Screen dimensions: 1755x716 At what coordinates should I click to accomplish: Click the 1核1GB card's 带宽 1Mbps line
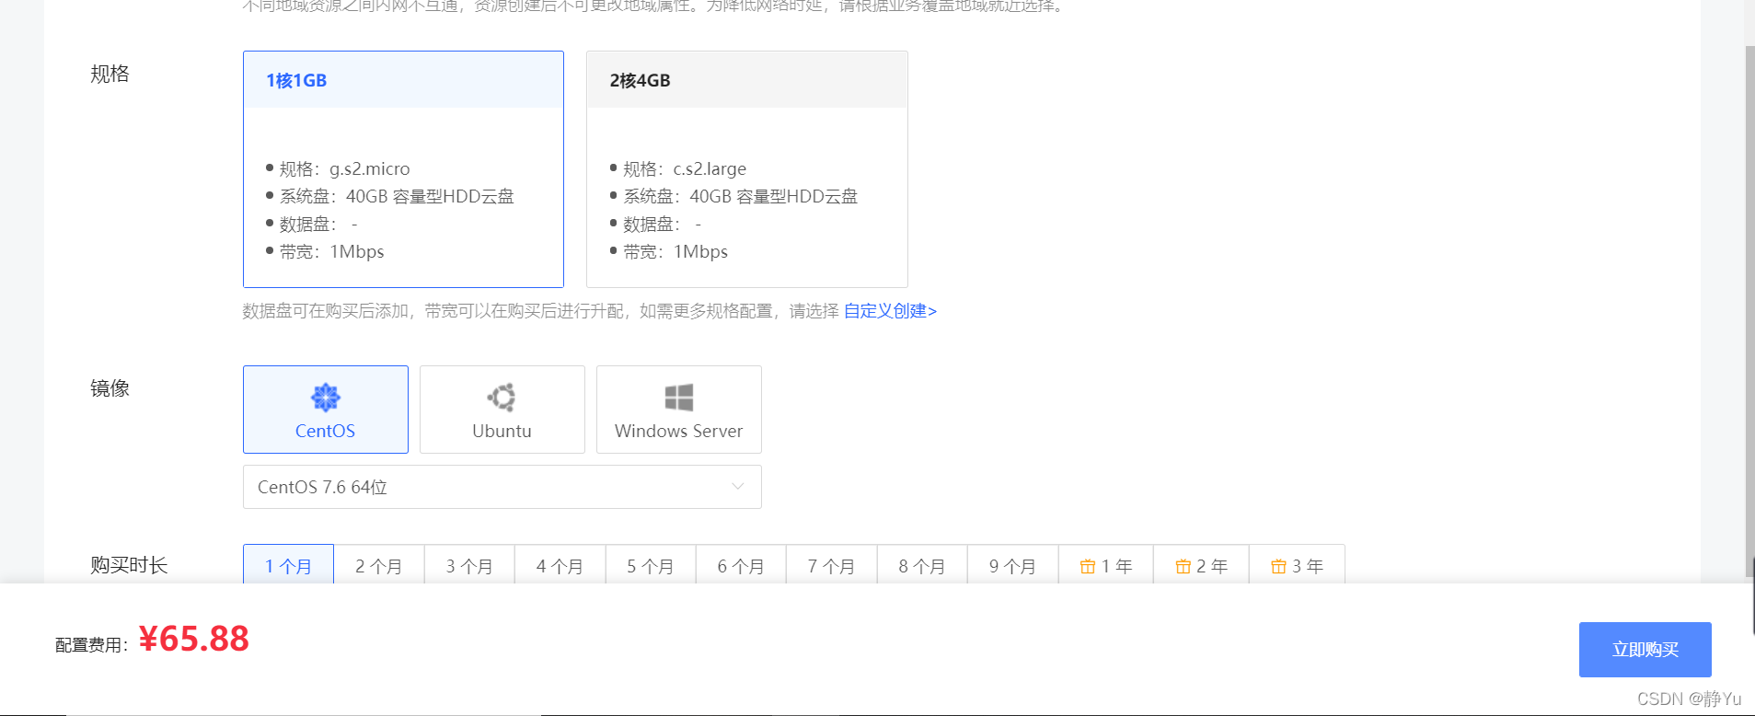click(x=325, y=252)
